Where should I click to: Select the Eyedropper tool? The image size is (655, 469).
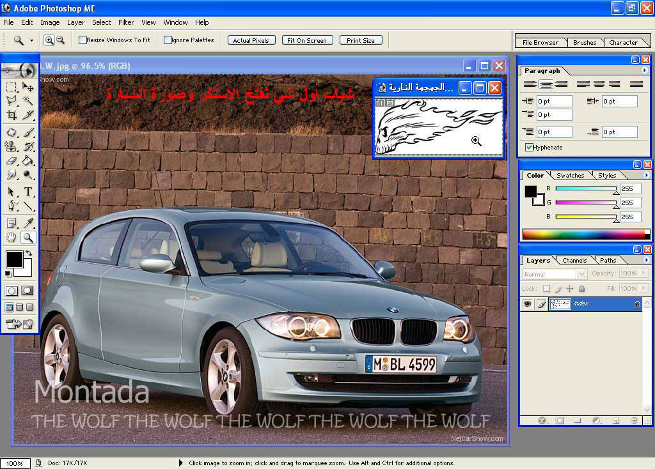[28, 223]
